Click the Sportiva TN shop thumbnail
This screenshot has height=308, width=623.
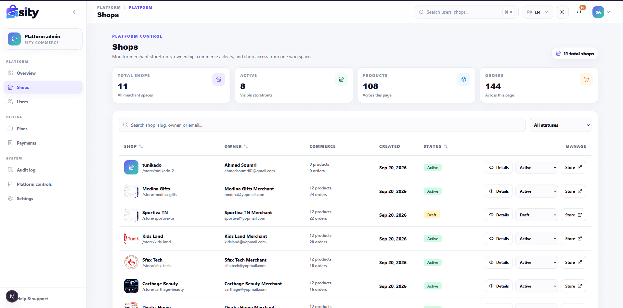[x=131, y=215]
